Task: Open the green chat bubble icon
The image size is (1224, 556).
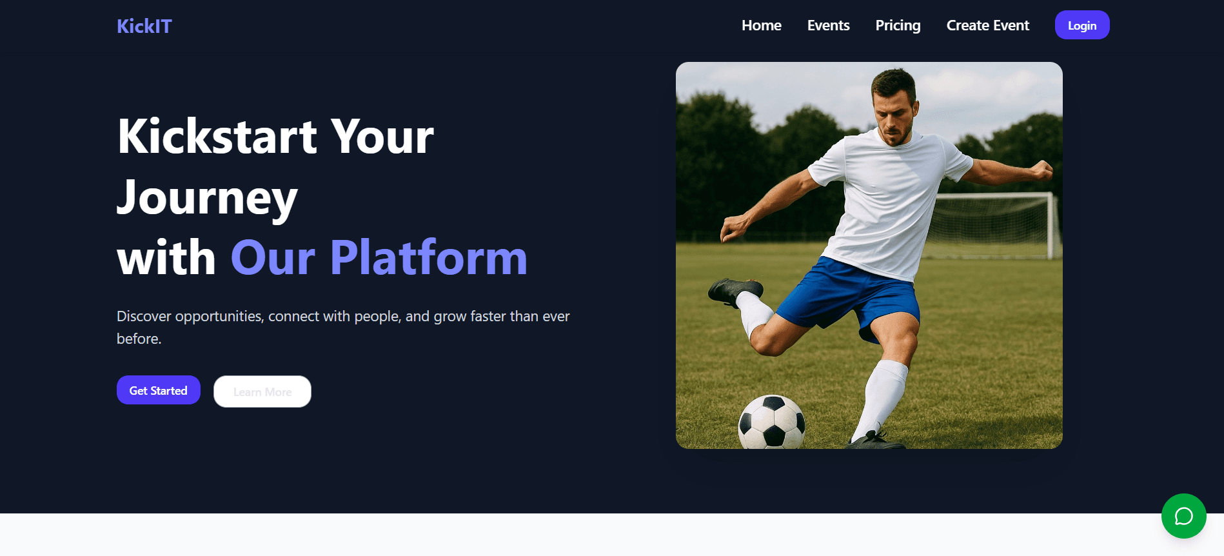Action: coord(1183,516)
